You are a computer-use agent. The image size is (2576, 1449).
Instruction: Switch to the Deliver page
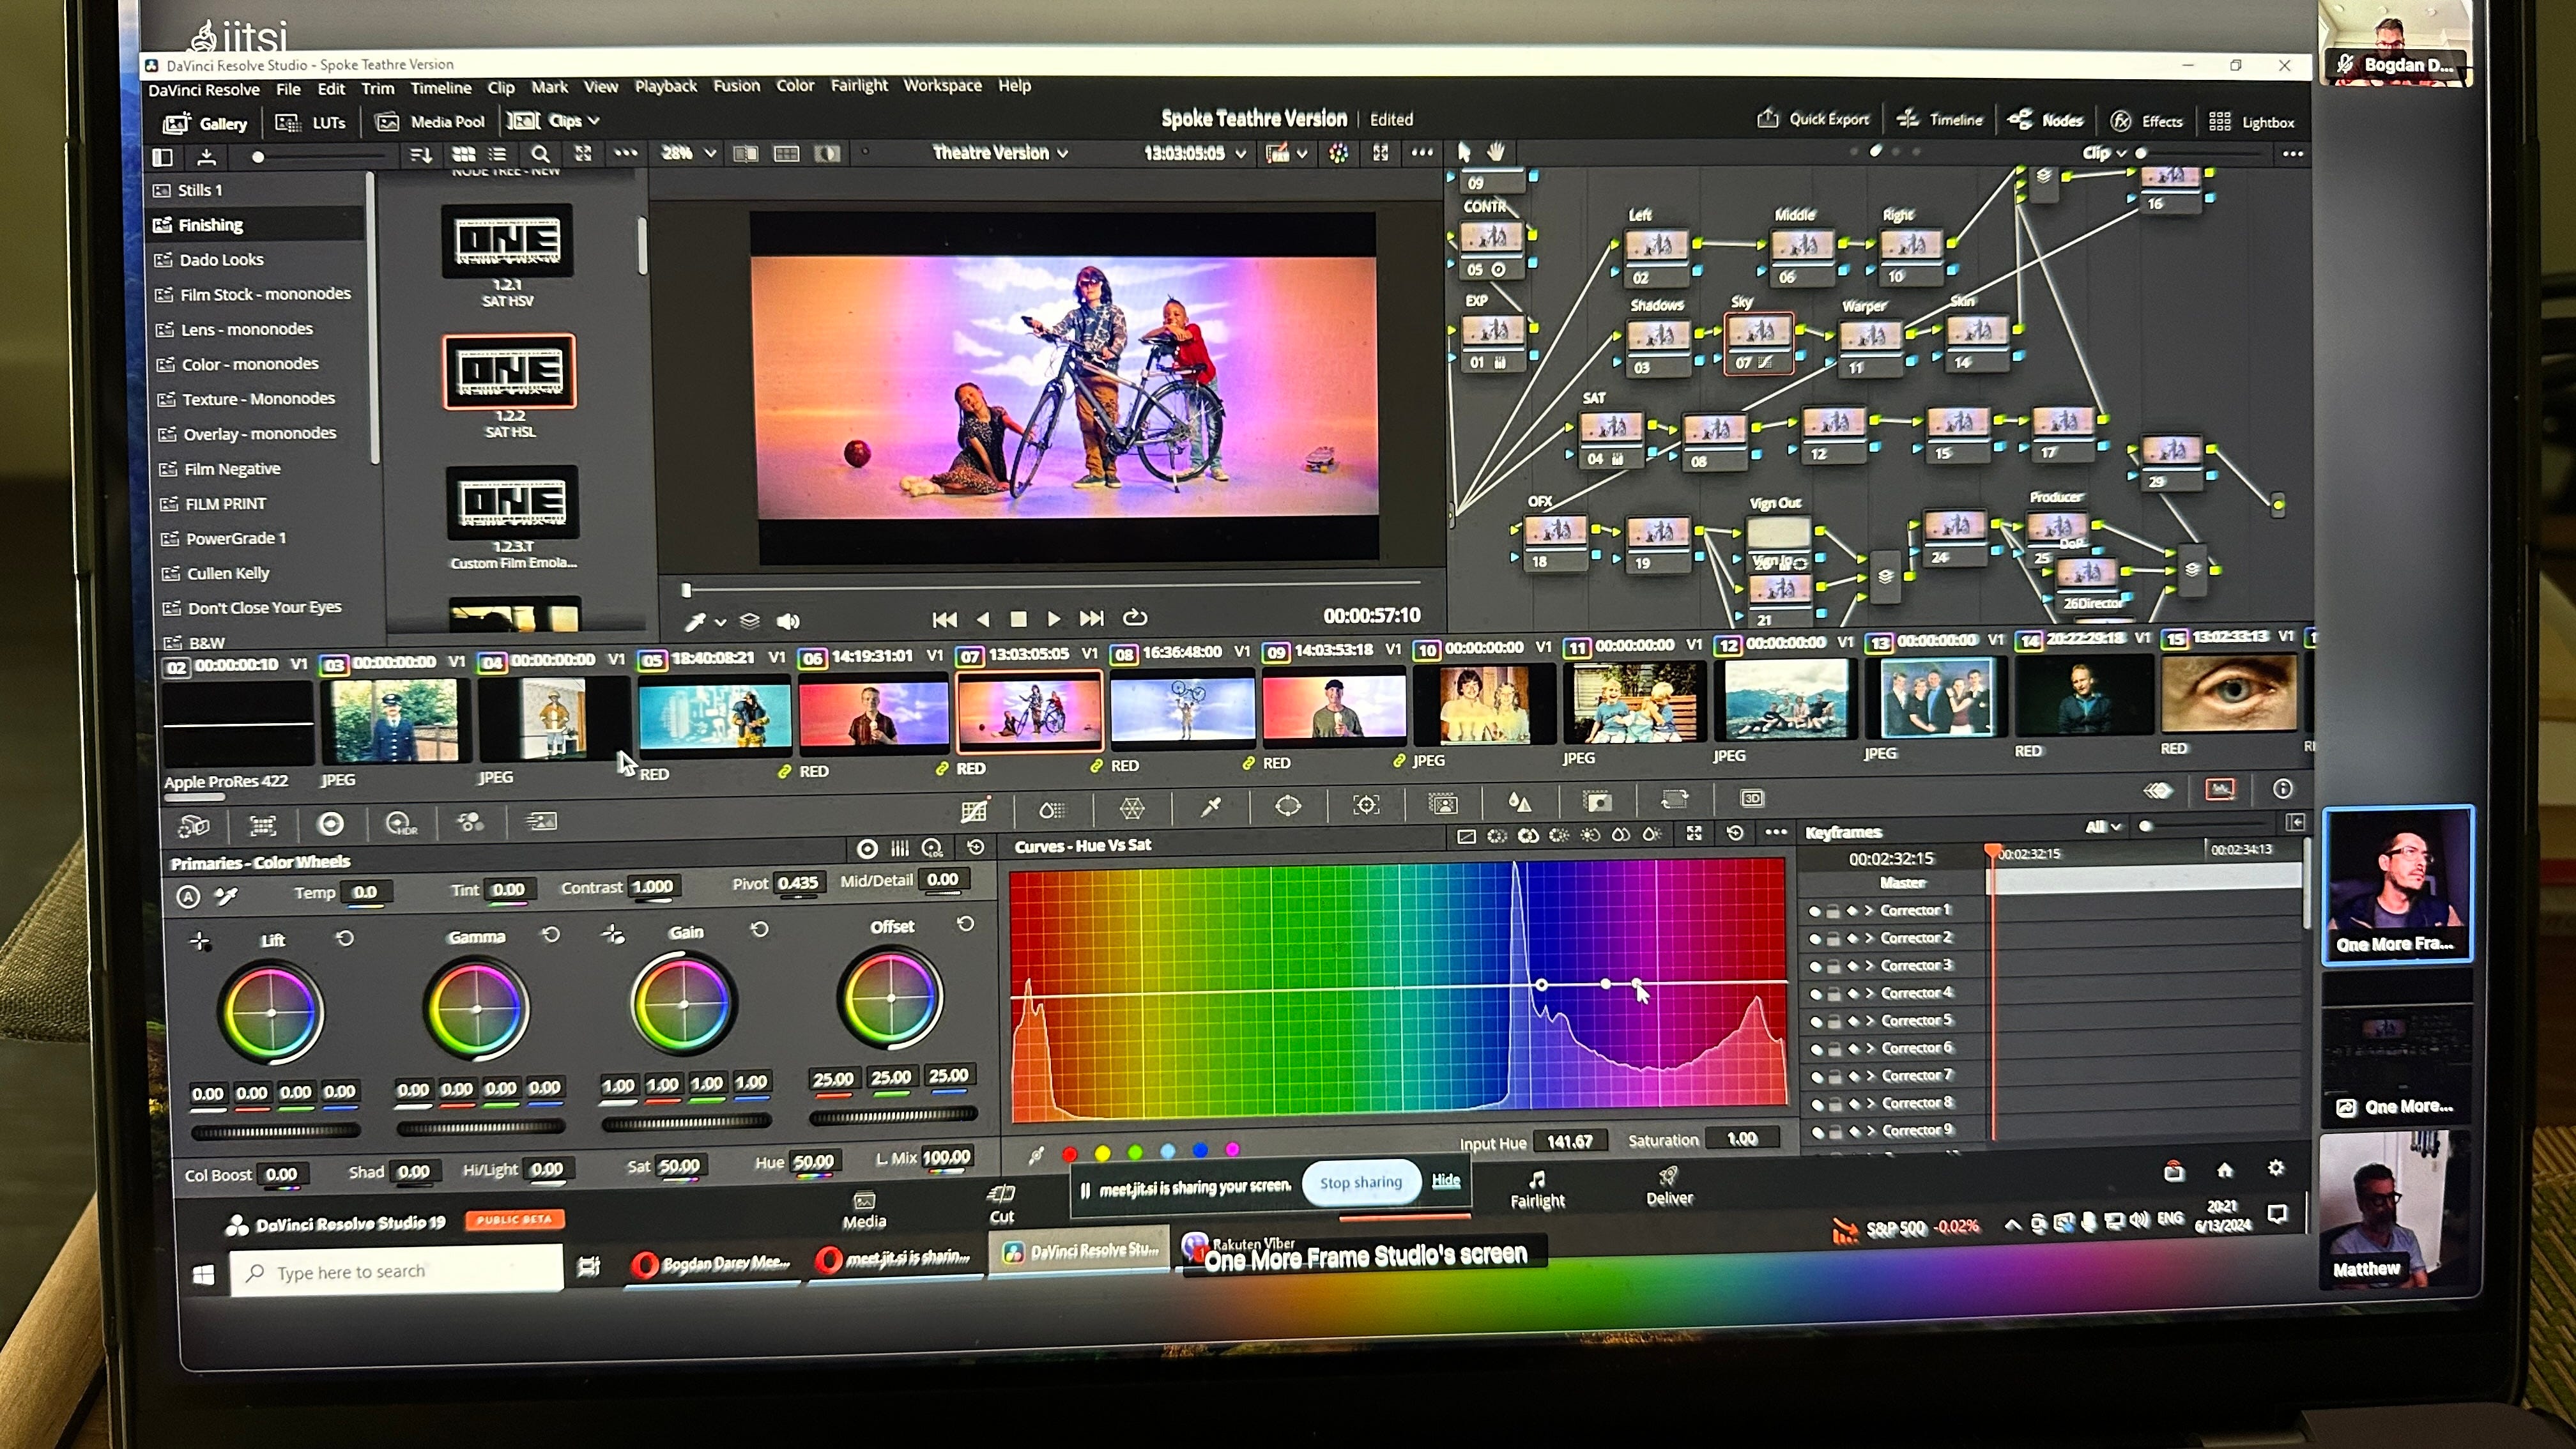click(1669, 1187)
